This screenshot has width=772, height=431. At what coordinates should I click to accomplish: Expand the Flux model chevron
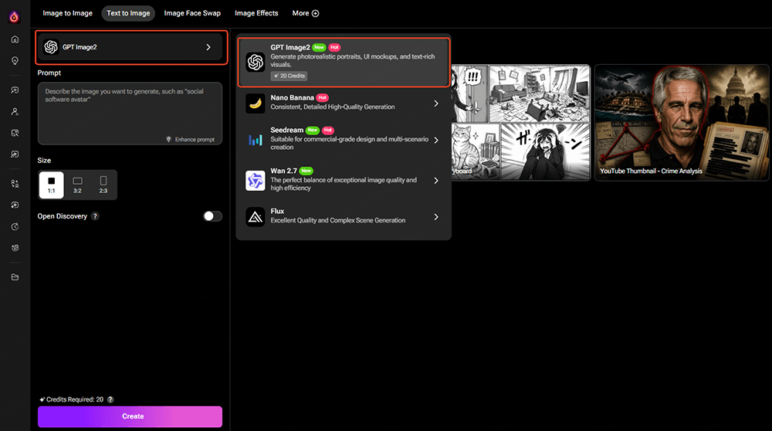click(x=436, y=217)
